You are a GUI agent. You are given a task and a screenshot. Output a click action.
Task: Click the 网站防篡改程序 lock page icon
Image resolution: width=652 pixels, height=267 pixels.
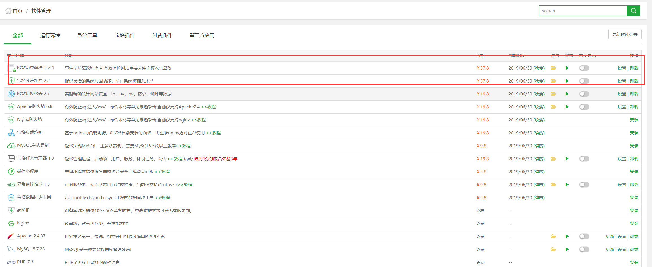(11, 68)
